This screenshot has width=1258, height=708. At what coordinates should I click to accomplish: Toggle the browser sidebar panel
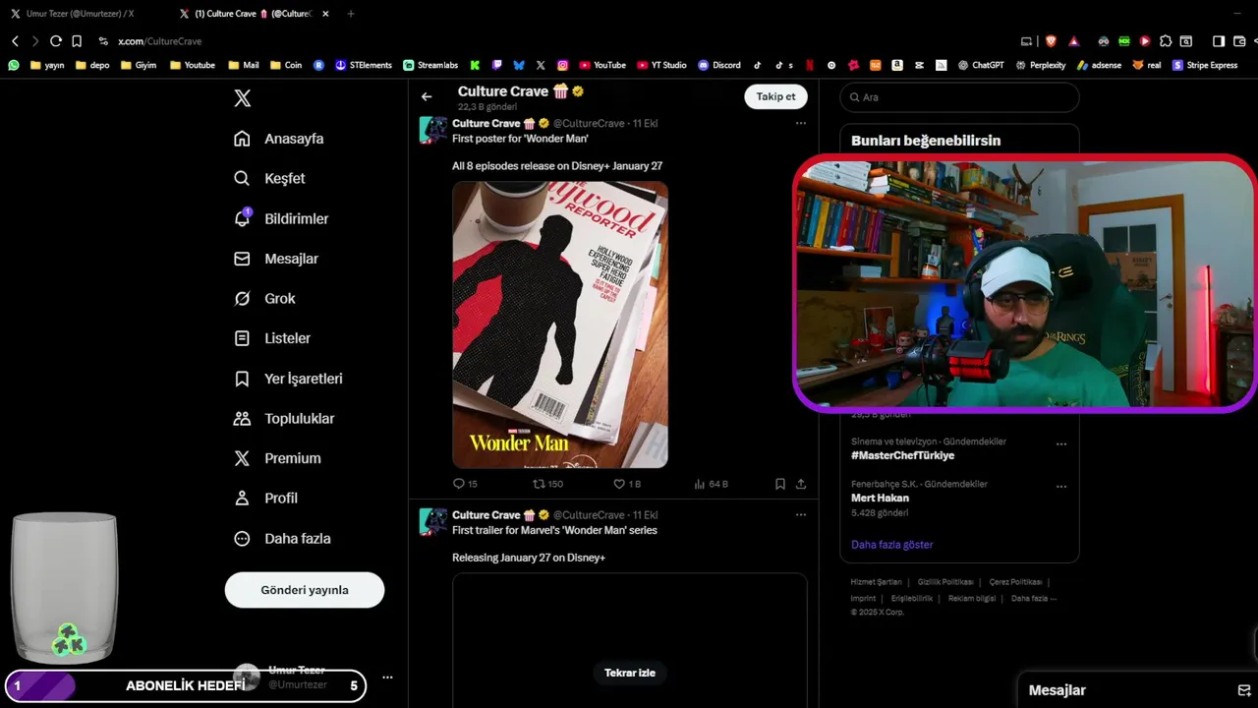[1219, 41]
